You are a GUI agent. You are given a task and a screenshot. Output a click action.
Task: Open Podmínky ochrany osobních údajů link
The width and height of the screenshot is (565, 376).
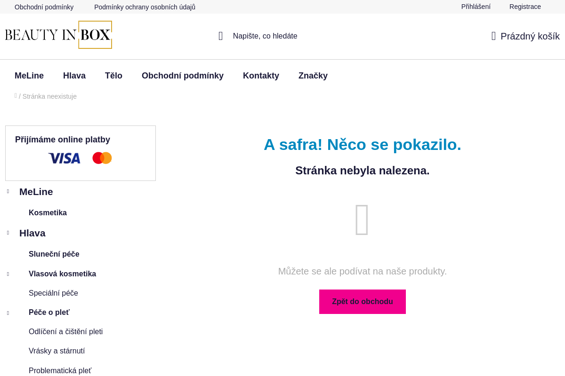[145, 7]
